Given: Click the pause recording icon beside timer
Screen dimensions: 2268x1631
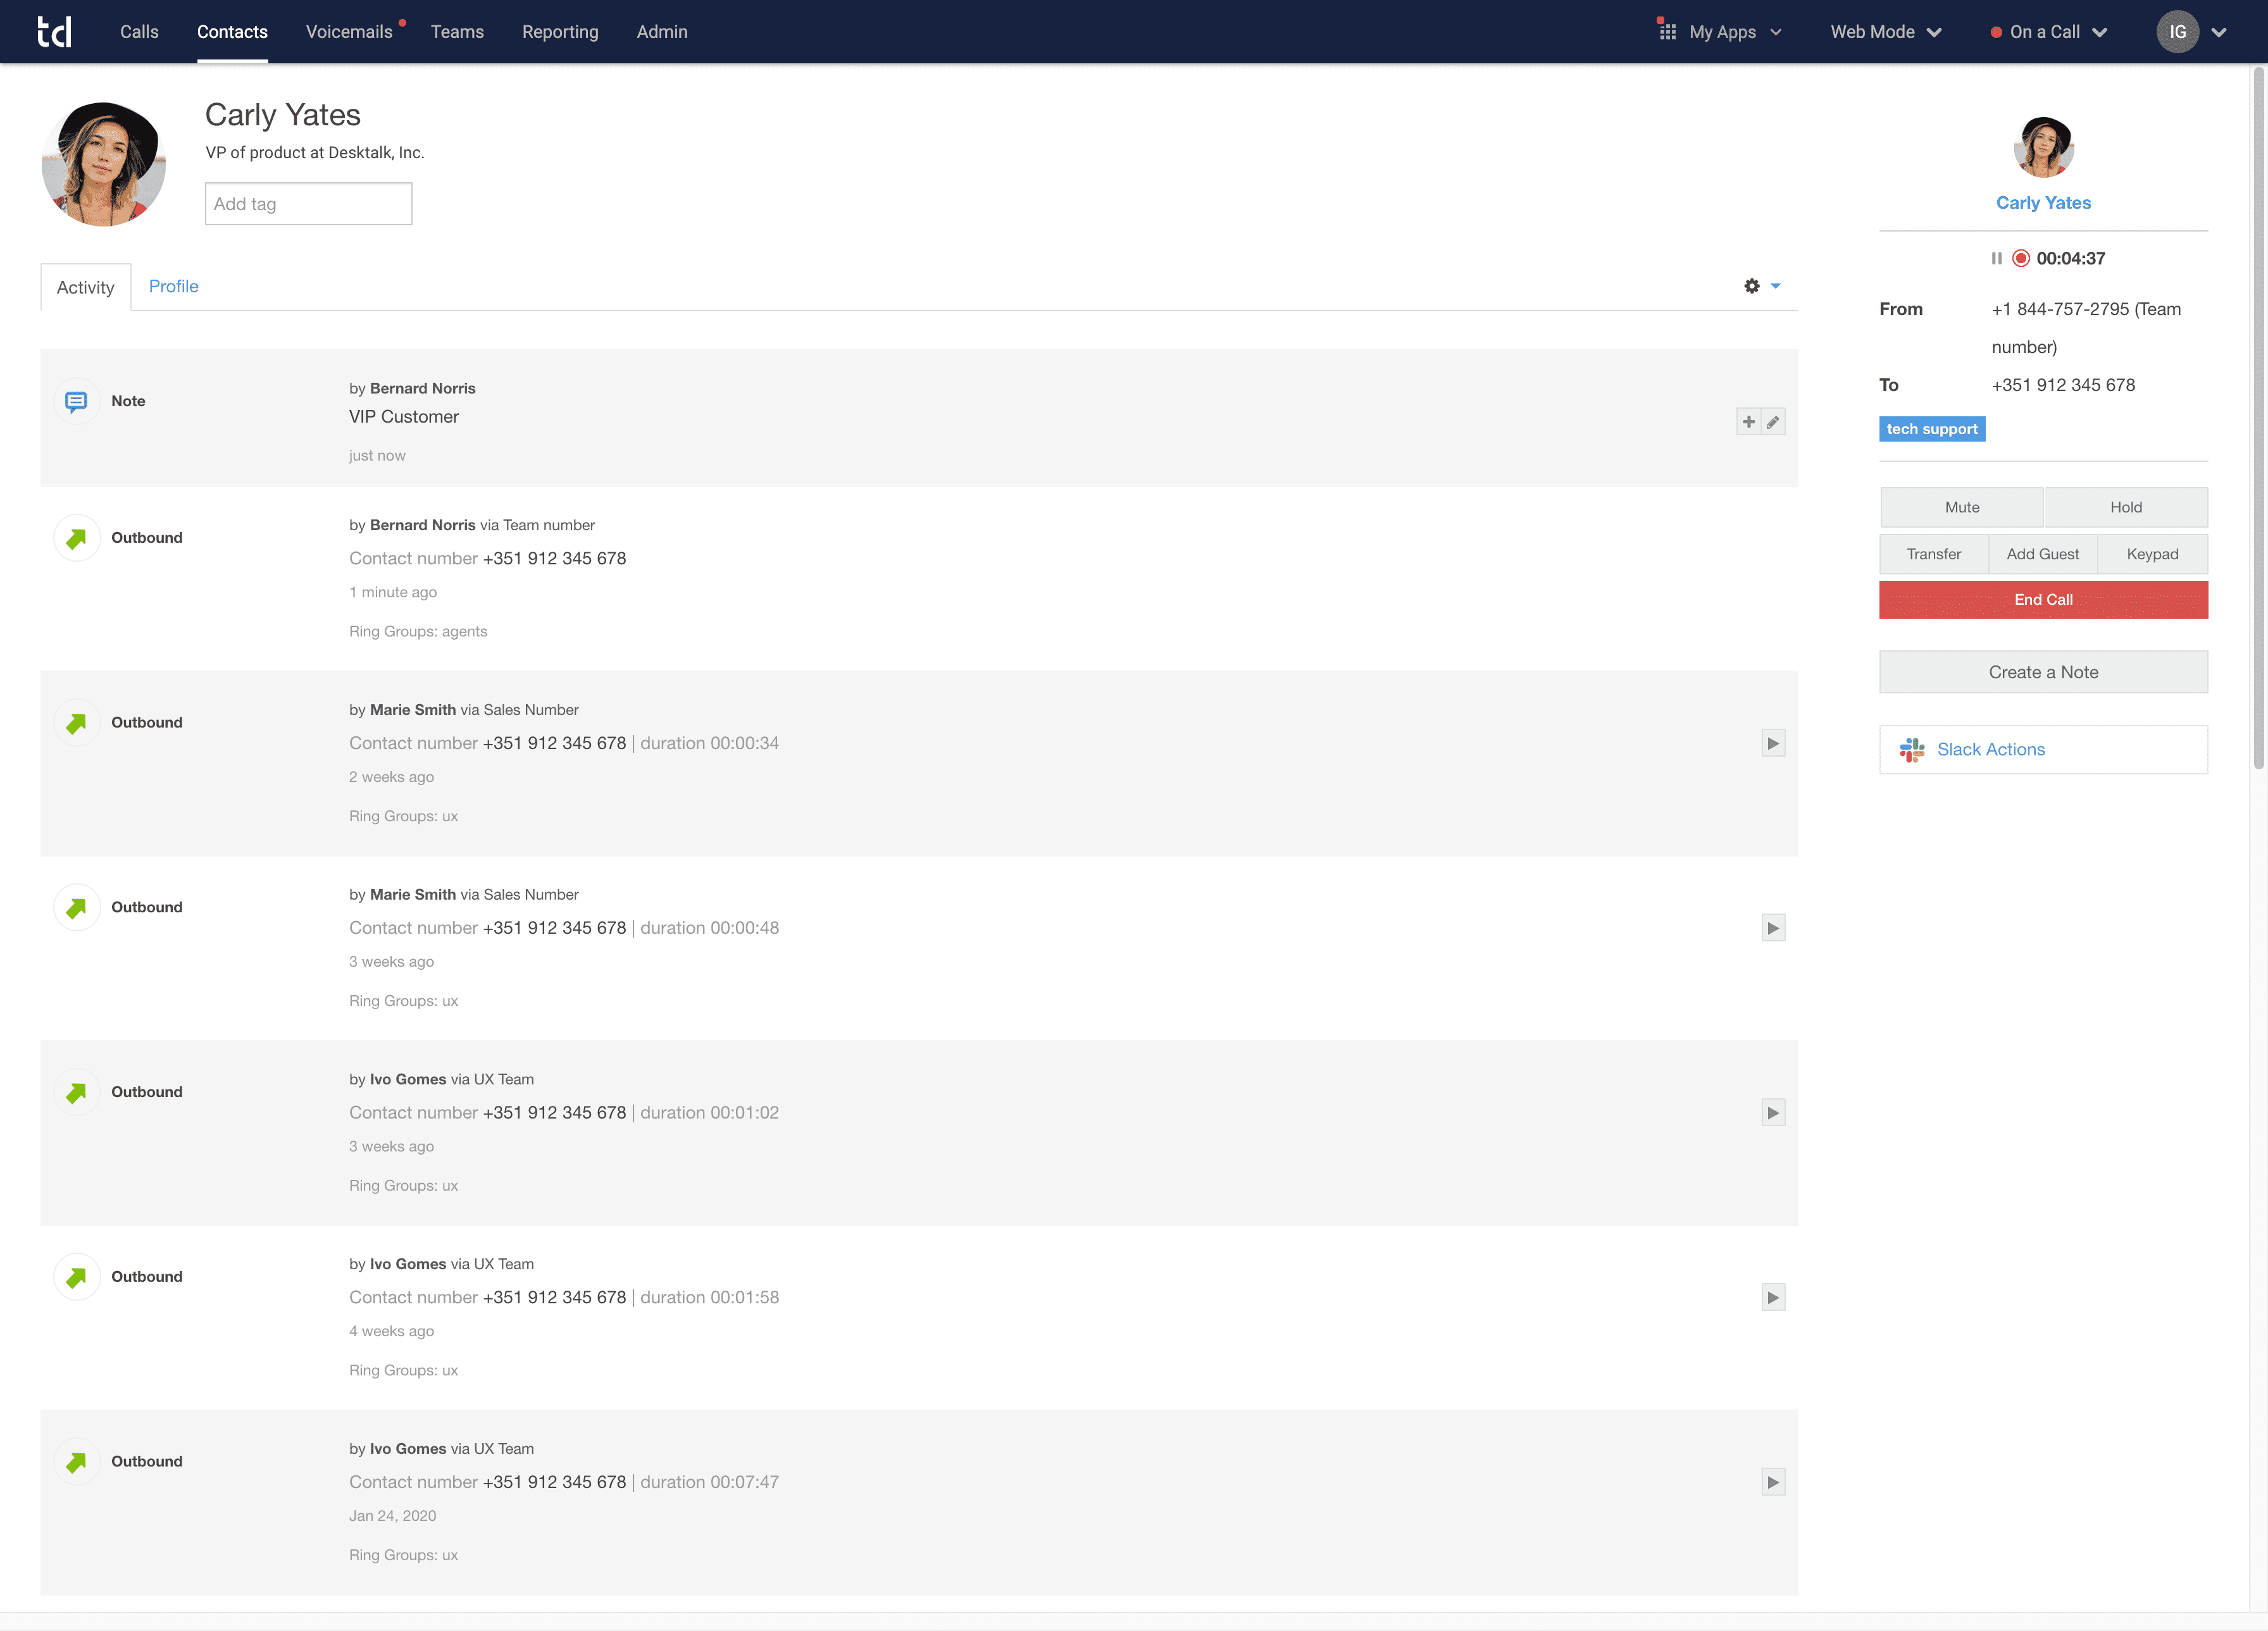Looking at the screenshot, I should click(1996, 258).
